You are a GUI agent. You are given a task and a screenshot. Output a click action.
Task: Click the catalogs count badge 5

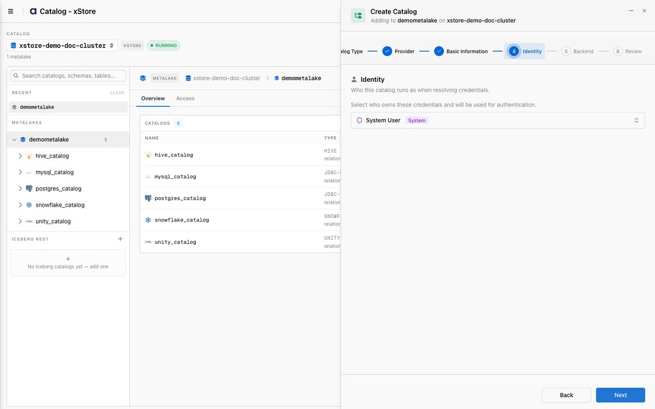click(178, 123)
